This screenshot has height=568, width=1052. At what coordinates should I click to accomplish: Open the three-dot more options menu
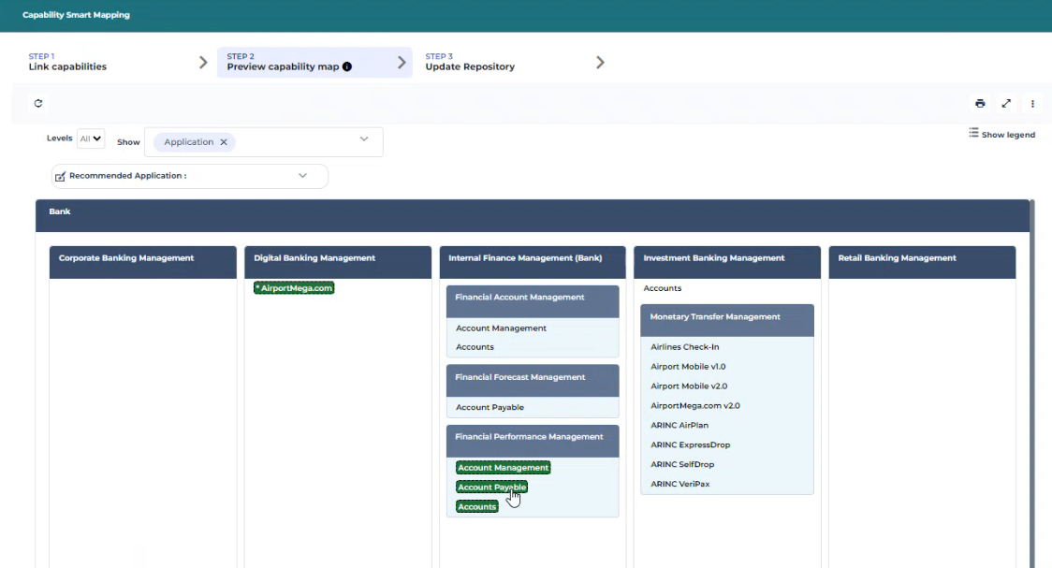coord(1032,104)
